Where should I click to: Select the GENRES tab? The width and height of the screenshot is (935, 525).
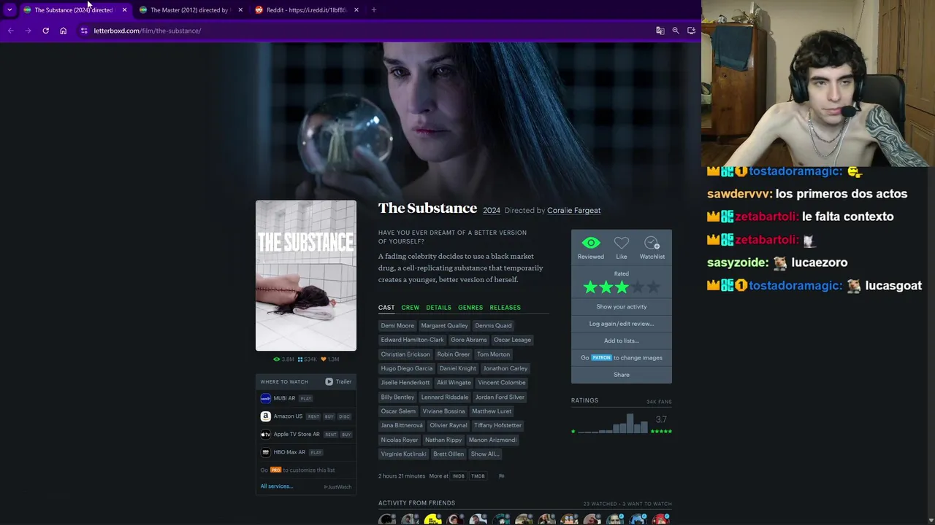(470, 308)
